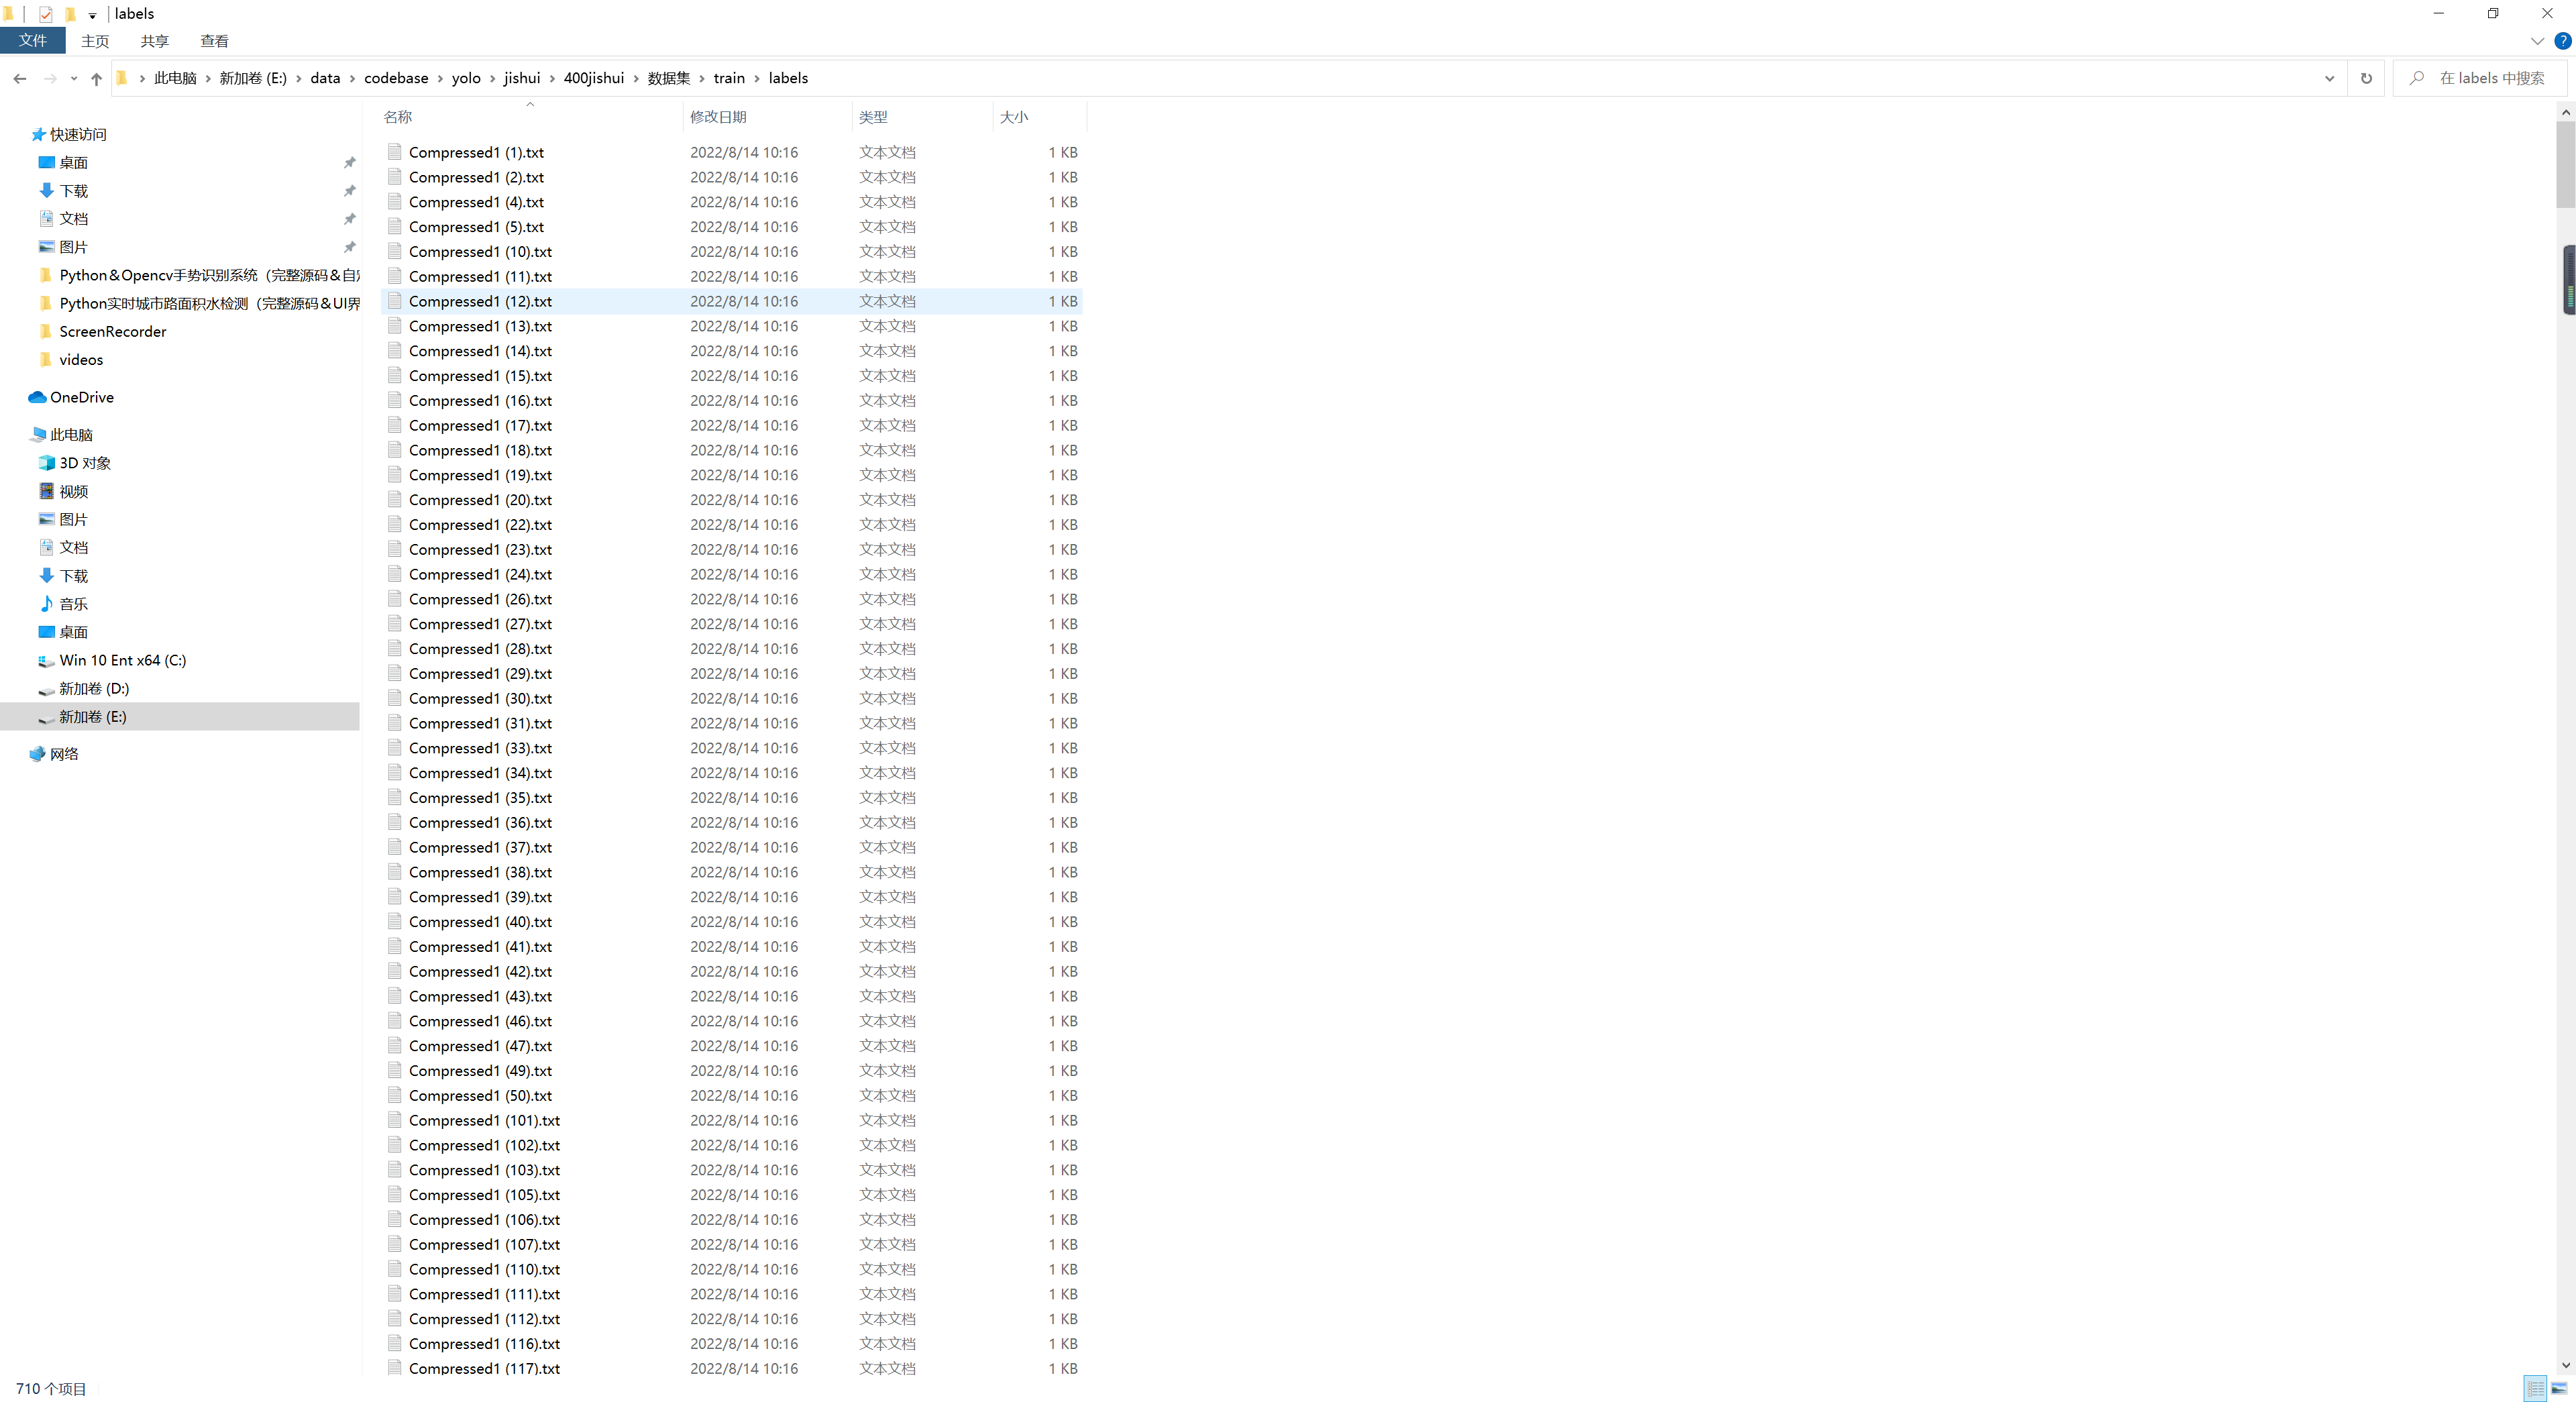Open 视频 library in sidebar
The width and height of the screenshot is (2576, 1402).
(73, 491)
